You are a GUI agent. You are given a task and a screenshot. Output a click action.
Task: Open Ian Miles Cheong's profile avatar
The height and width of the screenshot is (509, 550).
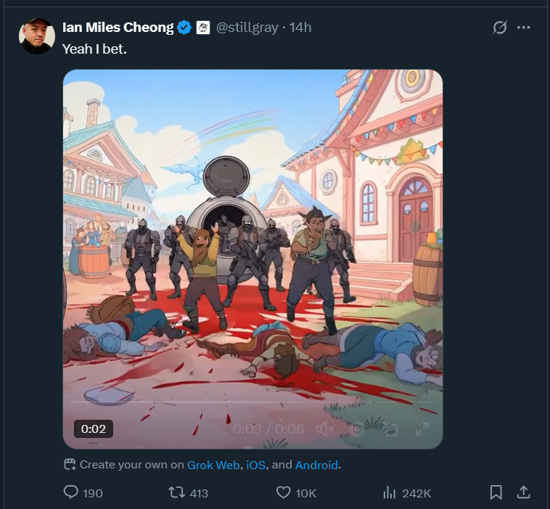click(37, 36)
